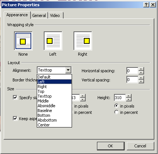Choose the Left wrapping style icon
This screenshot has width=158, height=154.
tap(53, 41)
